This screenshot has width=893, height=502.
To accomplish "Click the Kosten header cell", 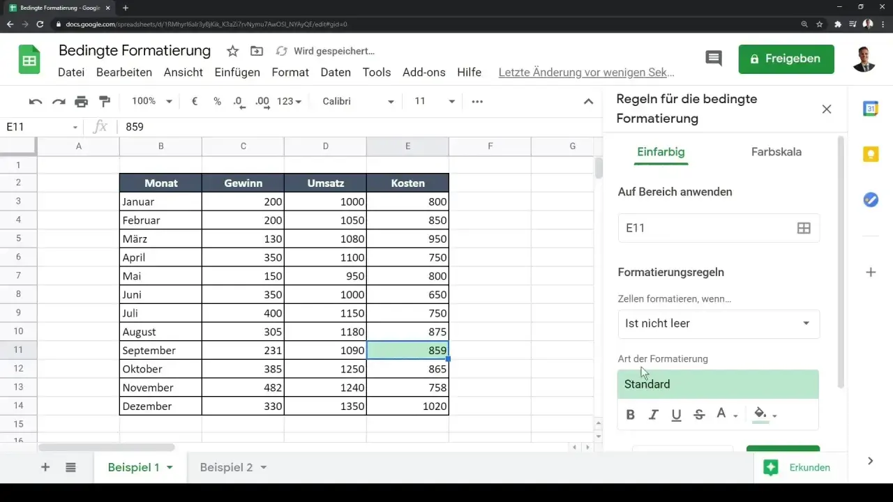I will tap(407, 183).
